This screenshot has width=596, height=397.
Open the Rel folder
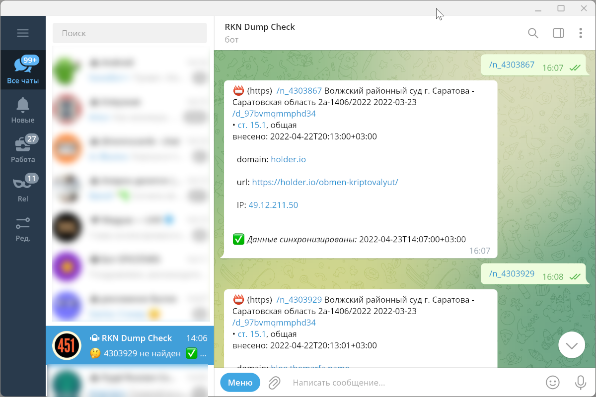pos(23,188)
